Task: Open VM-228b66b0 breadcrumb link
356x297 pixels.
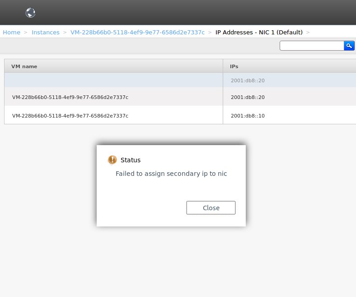Action: tap(137, 32)
